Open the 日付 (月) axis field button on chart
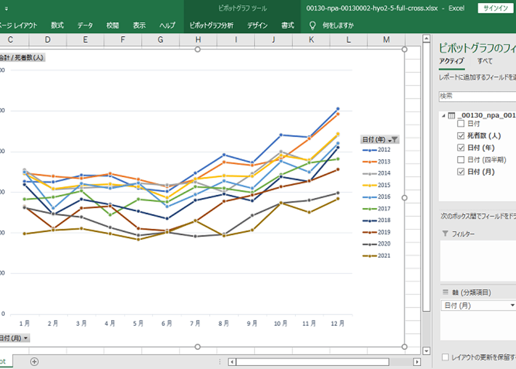Viewport: 516px width, 369px height. coord(15,338)
